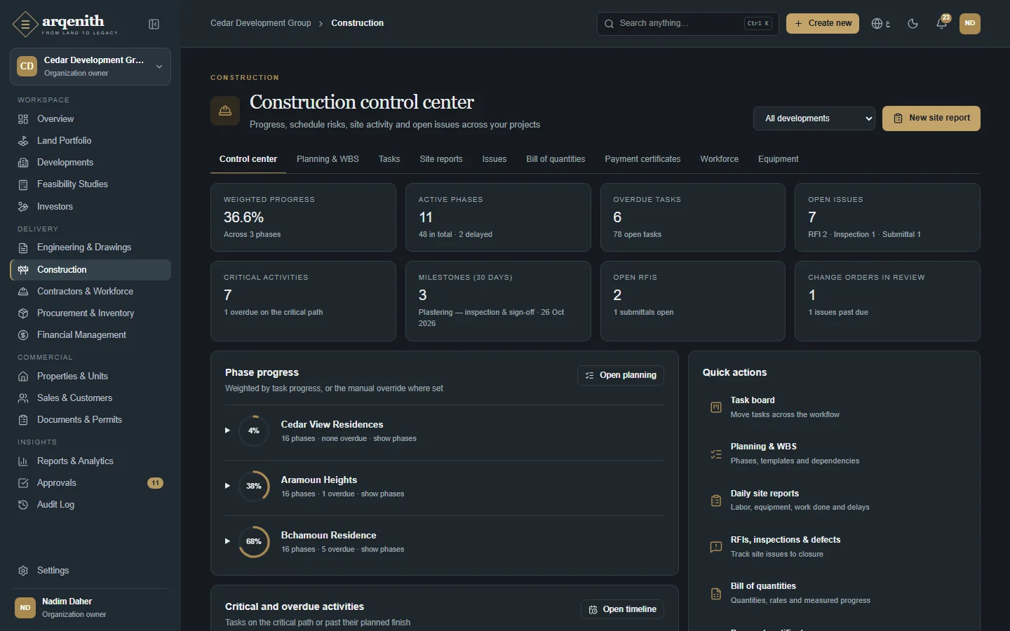
Task: Click the Feasibility Studies sidebar icon
Action: 23,184
